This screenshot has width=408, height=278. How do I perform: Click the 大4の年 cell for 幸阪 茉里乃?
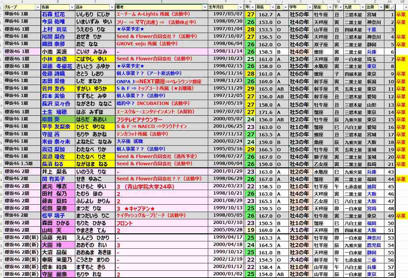[301, 260]
